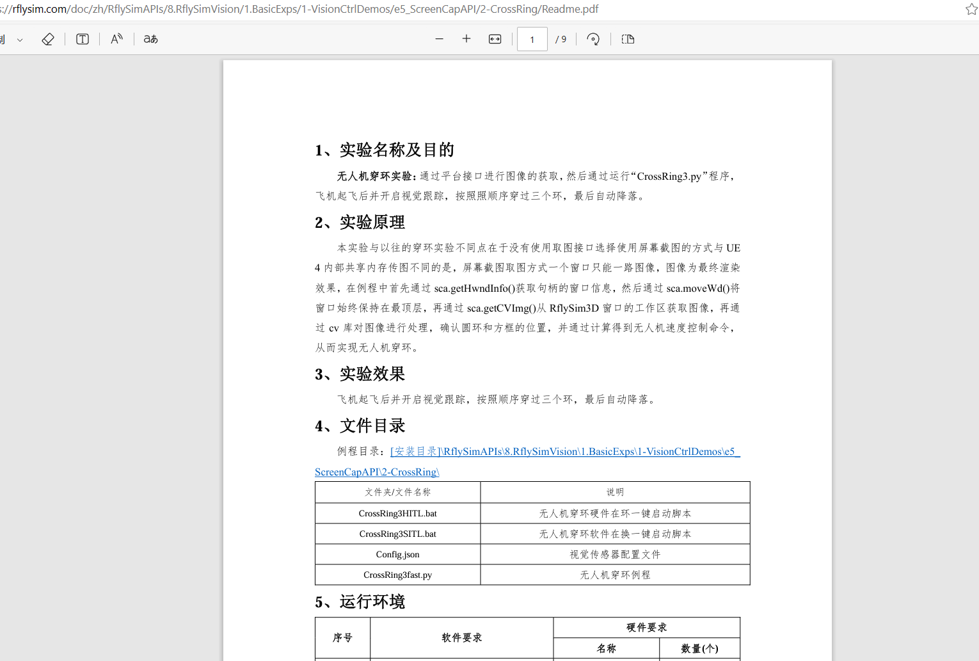
Task: Click the CrossRing3HITL.bat table cell
Action: click(398, 513)
